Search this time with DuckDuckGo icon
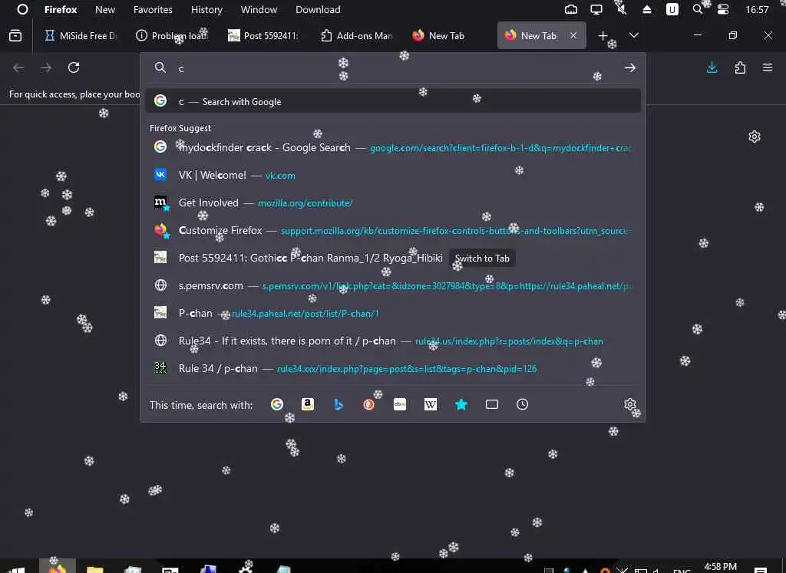Image resolution: width=786 pixels, height=573 pixels. [369, 404]
